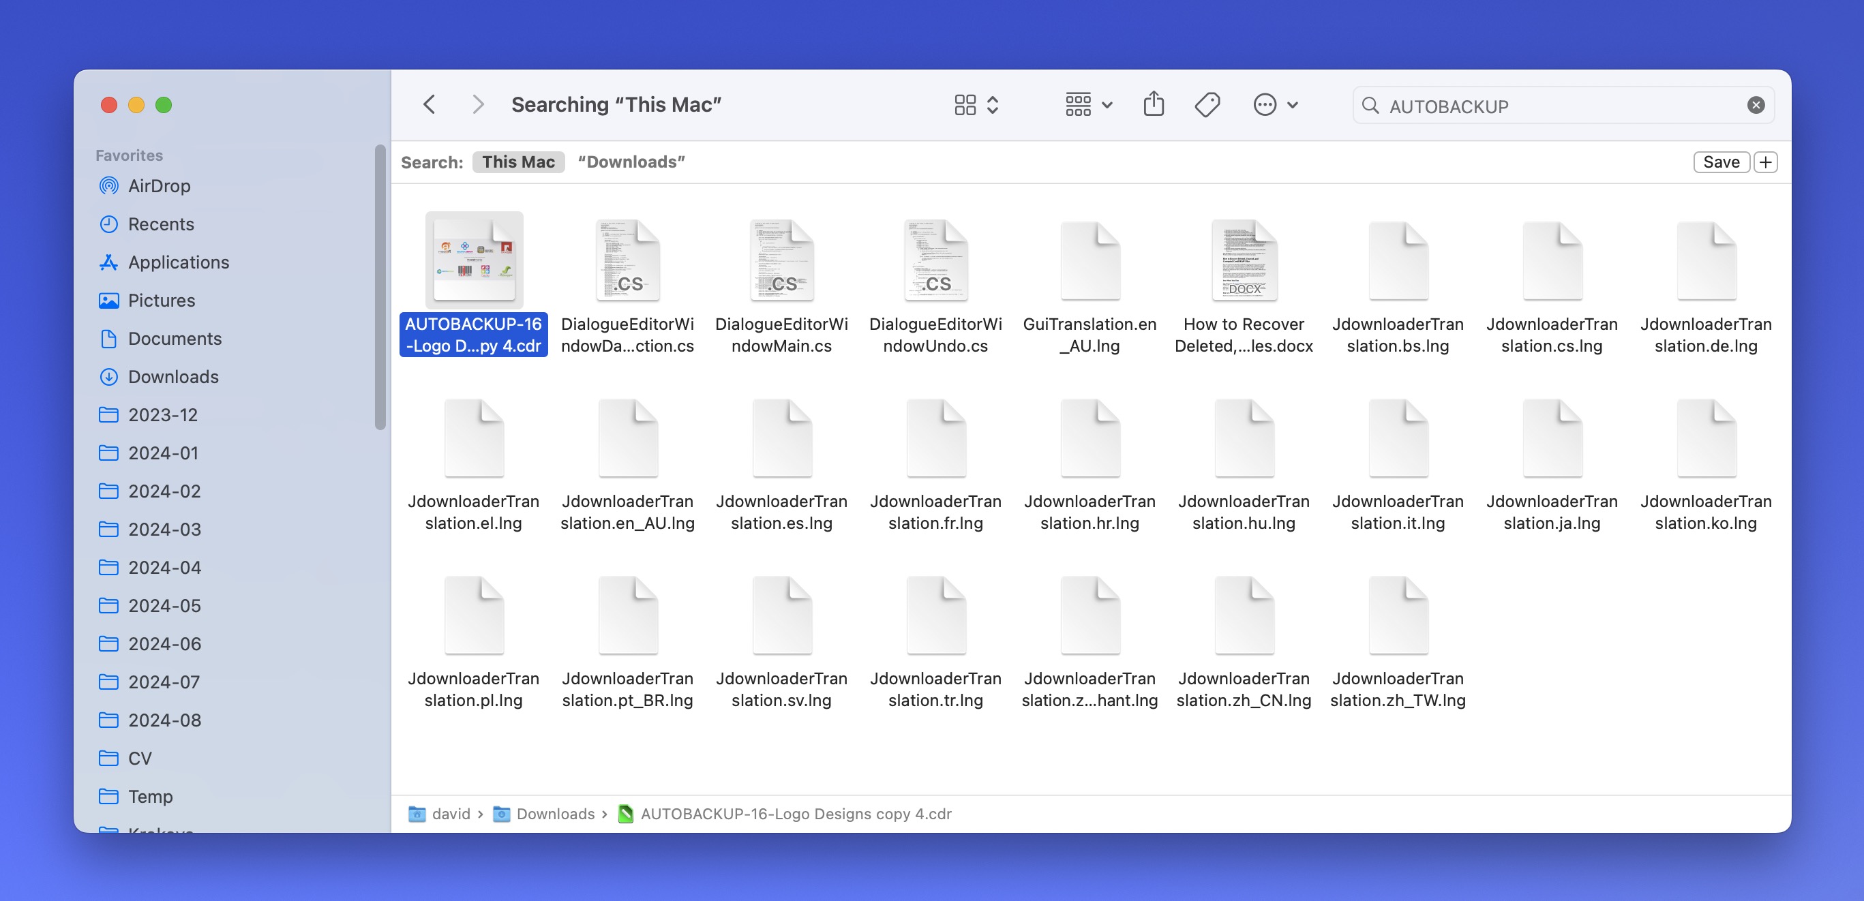Select the GuiTranslation.en_AU.lng file icon
Image resolution: width=1864 pixels, height=901 pixels.
[1089, 260]
